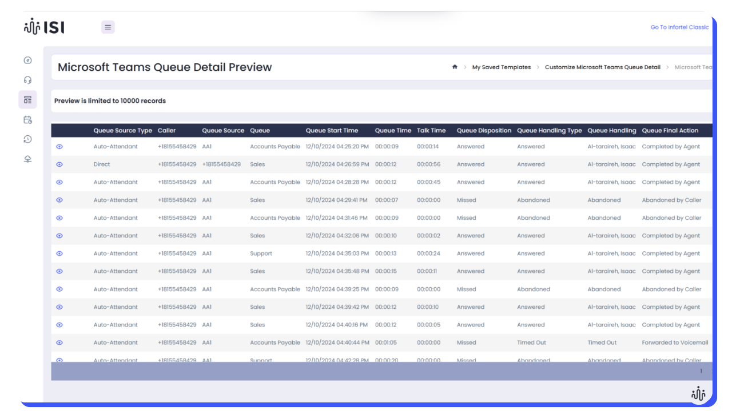Toggle the hamburger sidebar menu button

coord(108,27)
